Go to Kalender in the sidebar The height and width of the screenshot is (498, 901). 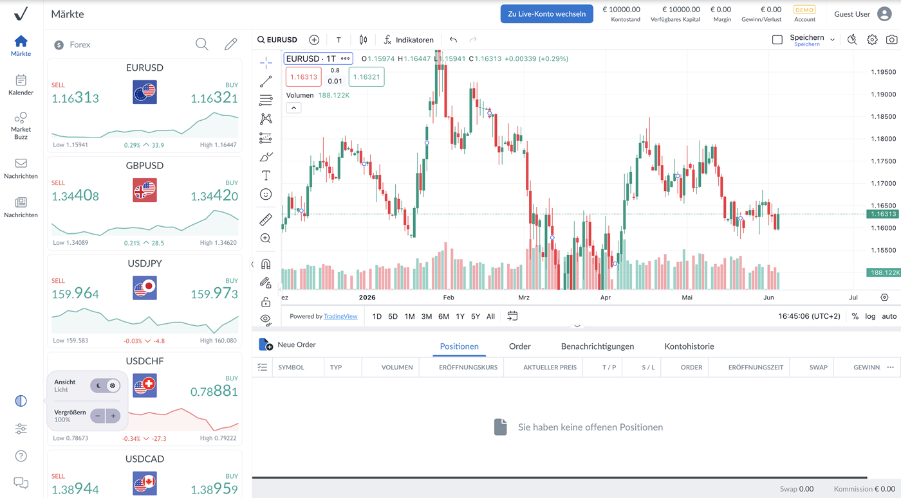pyautogui.click(x=21, y=85)
